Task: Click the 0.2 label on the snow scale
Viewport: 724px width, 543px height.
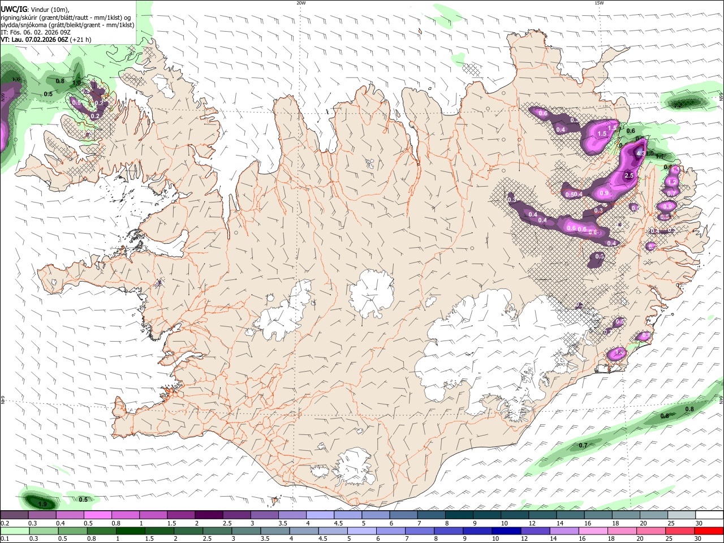Action: [5, 523]
